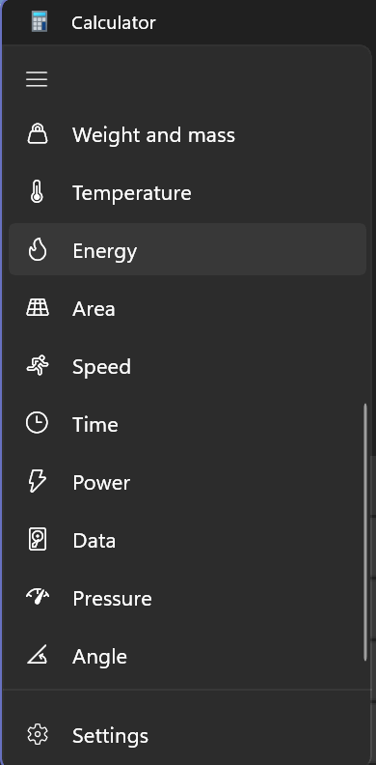
Task: Select the Temperature converter
Action: point(187,192)
